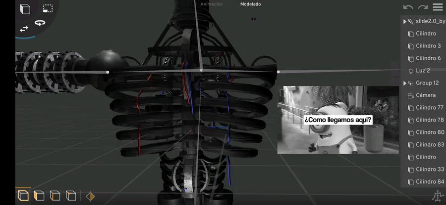The height and width of the screenshot is (205, 446).
Task: Tap the swap arrows icon
Action: 24,29
